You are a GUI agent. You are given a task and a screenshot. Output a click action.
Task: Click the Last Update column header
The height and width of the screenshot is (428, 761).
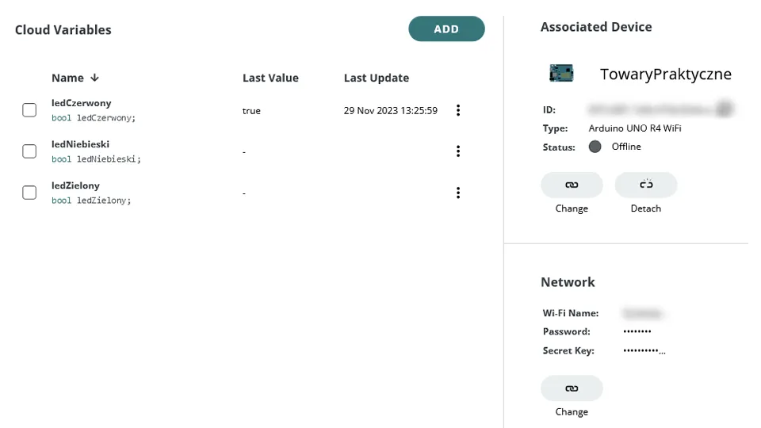376,78
